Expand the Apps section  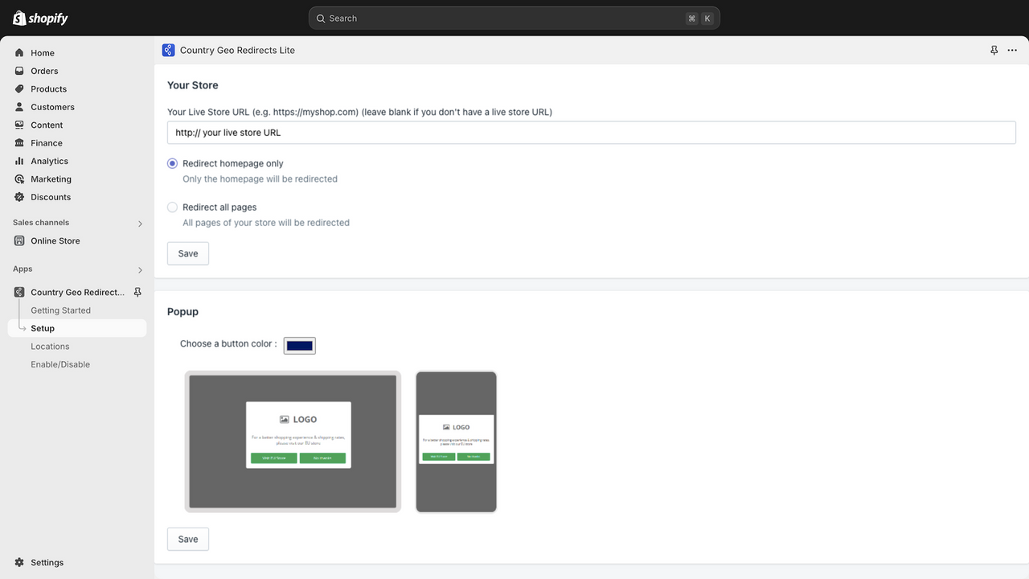pos(140,270)
